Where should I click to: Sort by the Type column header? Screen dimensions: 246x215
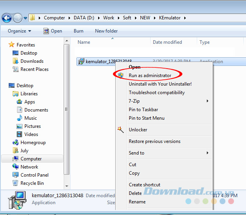click(x=204, y=42)
